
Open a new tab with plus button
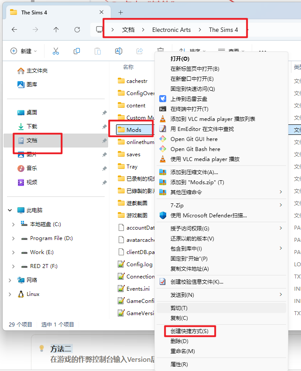pyautogui.click(x=120, y=12)
